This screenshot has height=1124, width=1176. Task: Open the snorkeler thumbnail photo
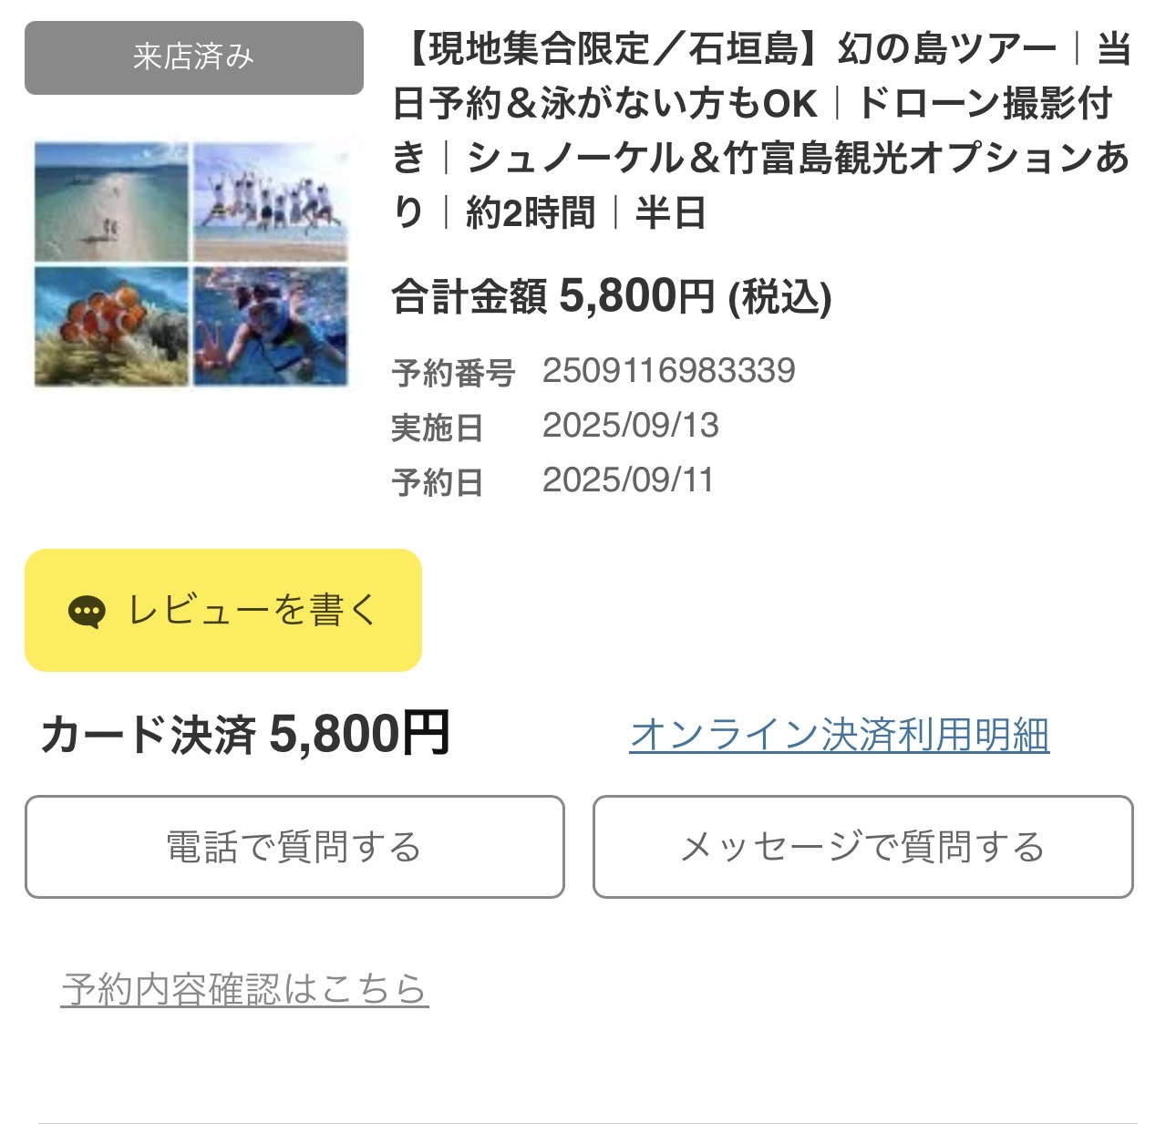[271, 325]
